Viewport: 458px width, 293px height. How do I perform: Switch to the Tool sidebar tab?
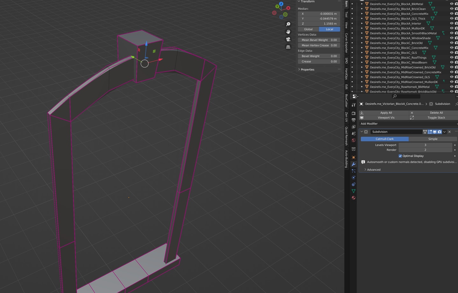346,15
